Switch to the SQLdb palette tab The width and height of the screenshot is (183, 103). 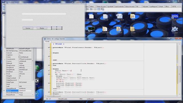pyautogui.click(x=146, y=7)
